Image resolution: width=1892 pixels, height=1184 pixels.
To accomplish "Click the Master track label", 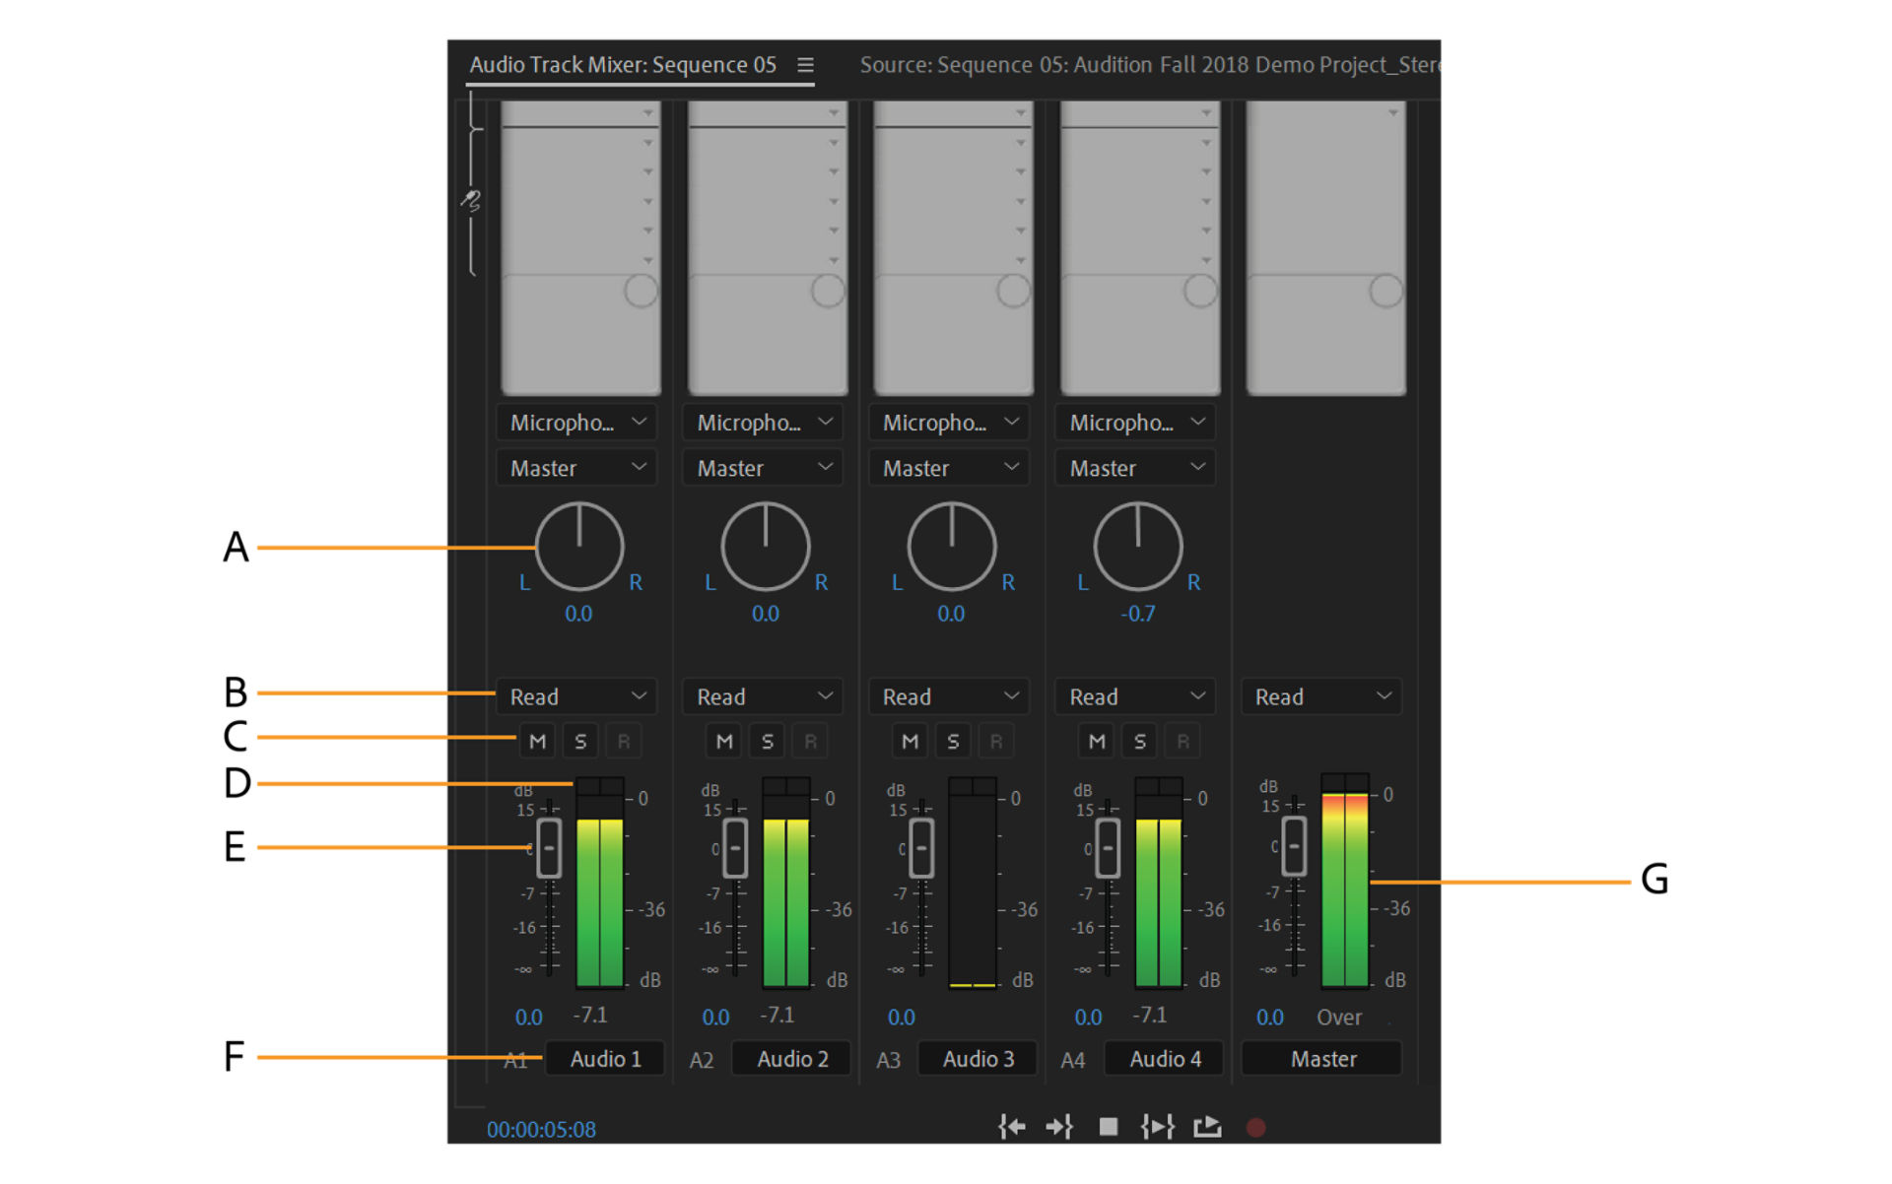I will [1321, 1058].
